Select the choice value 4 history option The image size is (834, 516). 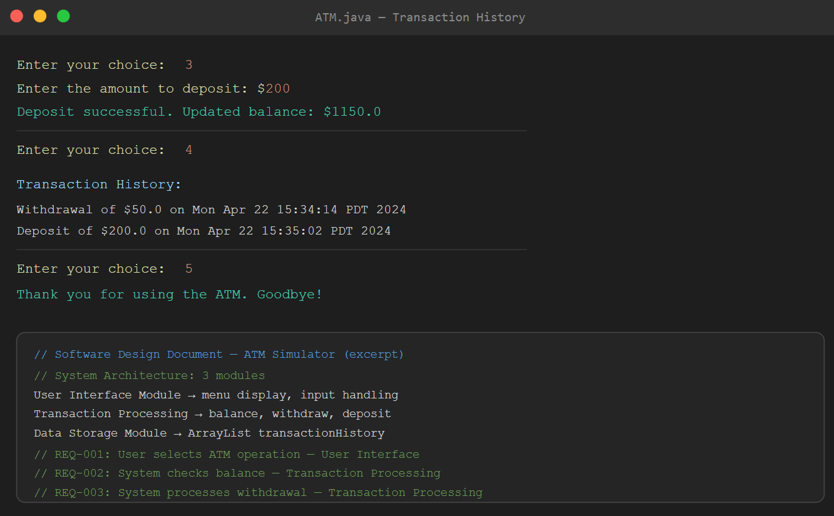188,149
